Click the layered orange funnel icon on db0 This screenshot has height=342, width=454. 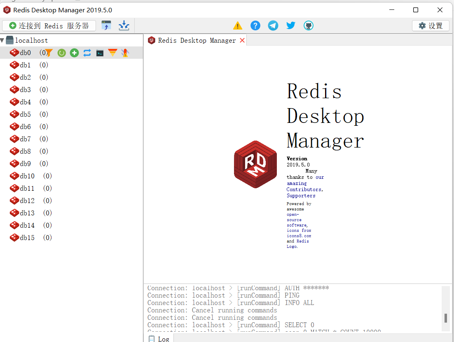pos(112,53)
